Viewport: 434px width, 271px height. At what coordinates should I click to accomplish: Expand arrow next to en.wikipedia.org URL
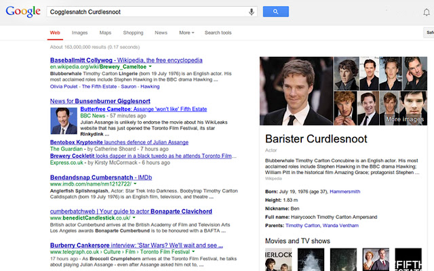click(x=151, y=66)
